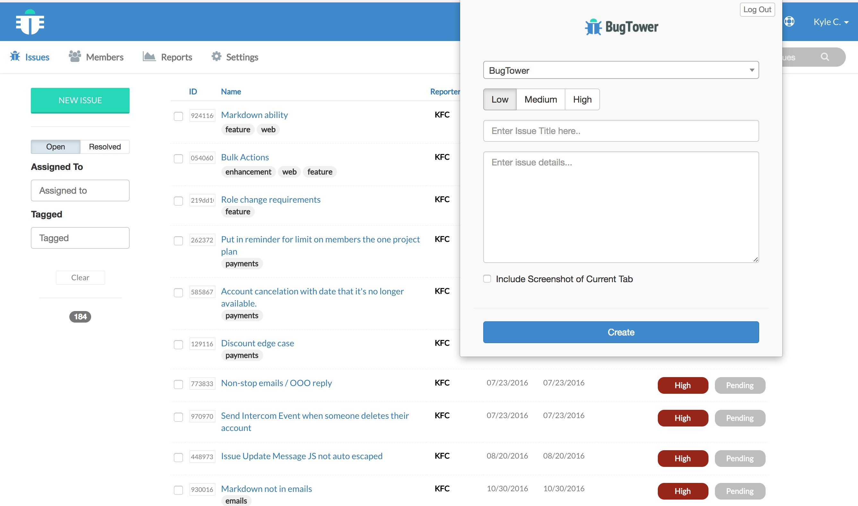858x506 pixels.
Task: Click the Enter Issue Title field
Action: (x=621, y=131)
